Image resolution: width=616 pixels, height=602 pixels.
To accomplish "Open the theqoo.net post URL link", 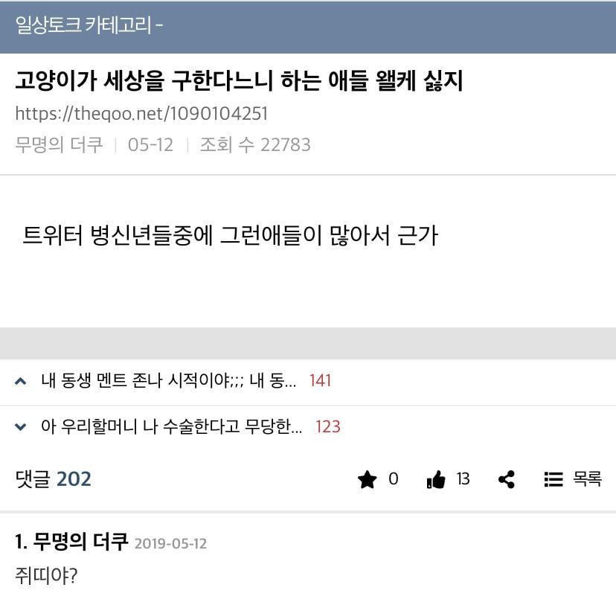I will pyautogui.click(x=141, y=114).
